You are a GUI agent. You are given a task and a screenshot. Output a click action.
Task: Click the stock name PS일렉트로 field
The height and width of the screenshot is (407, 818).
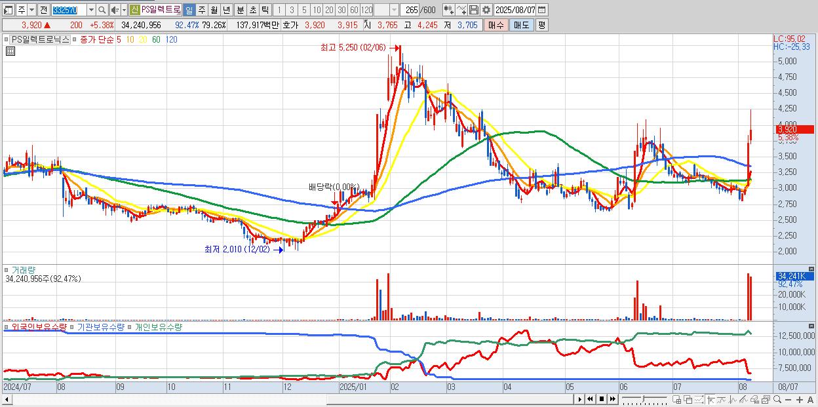click(161, 10)
